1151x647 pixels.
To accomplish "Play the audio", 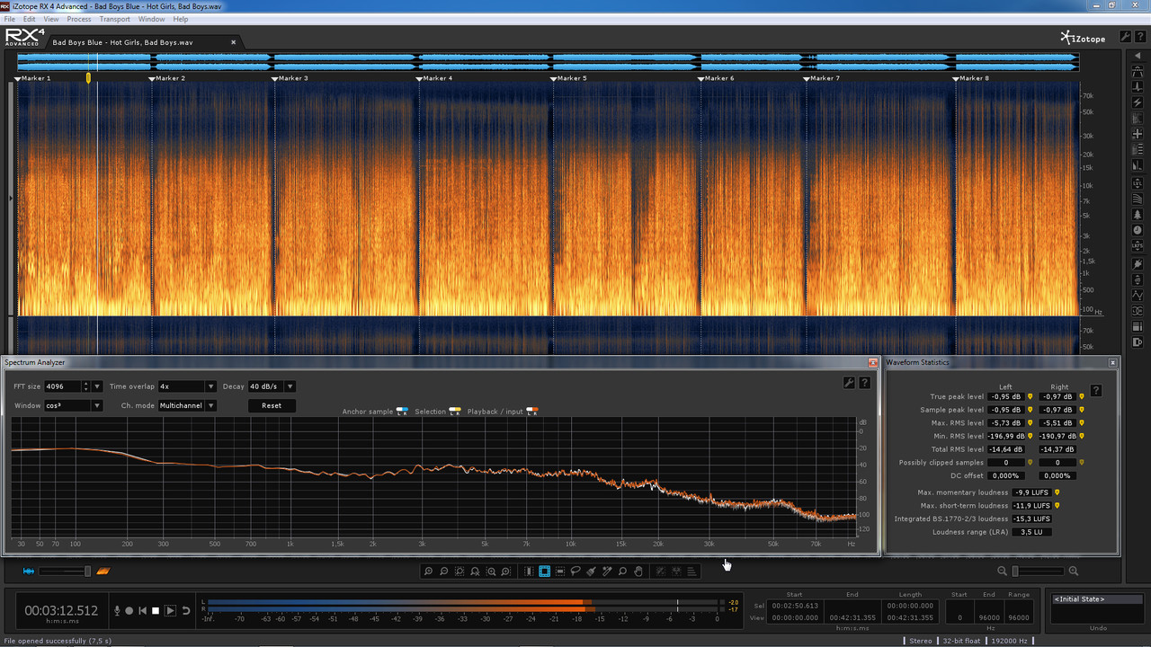I will [170, 611].
